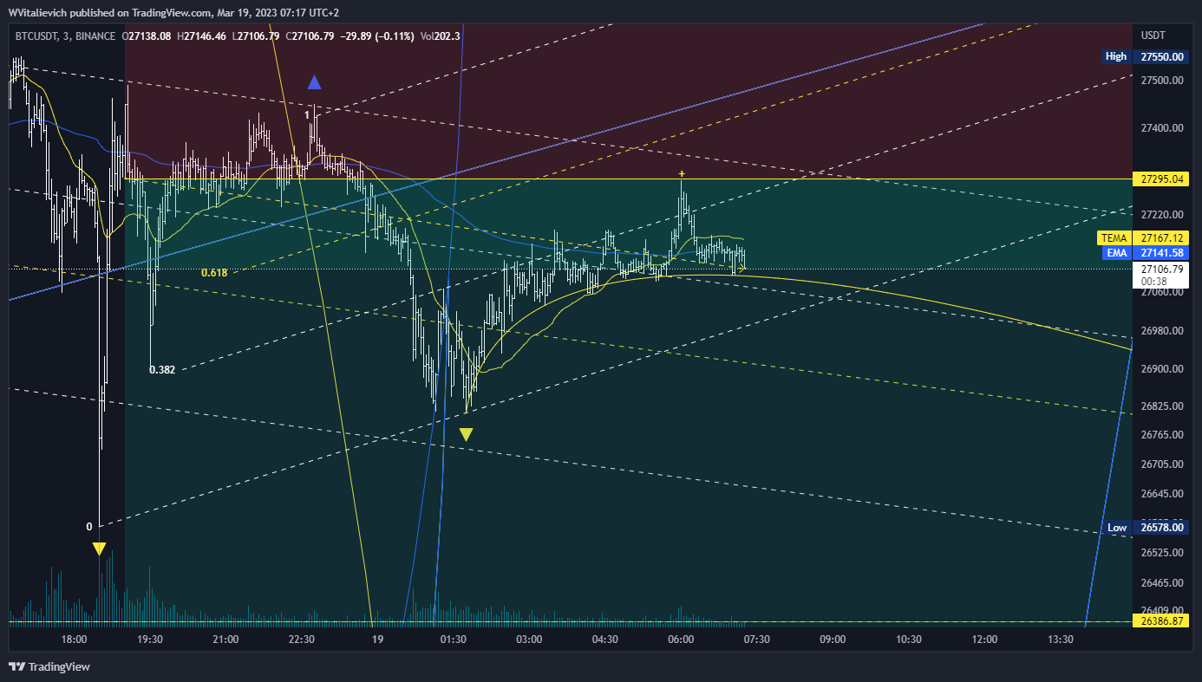This screenshot has height=682, width=1202.
Task: Click the 27060.00 price axis tick
Action: (x=1162, y=292)
